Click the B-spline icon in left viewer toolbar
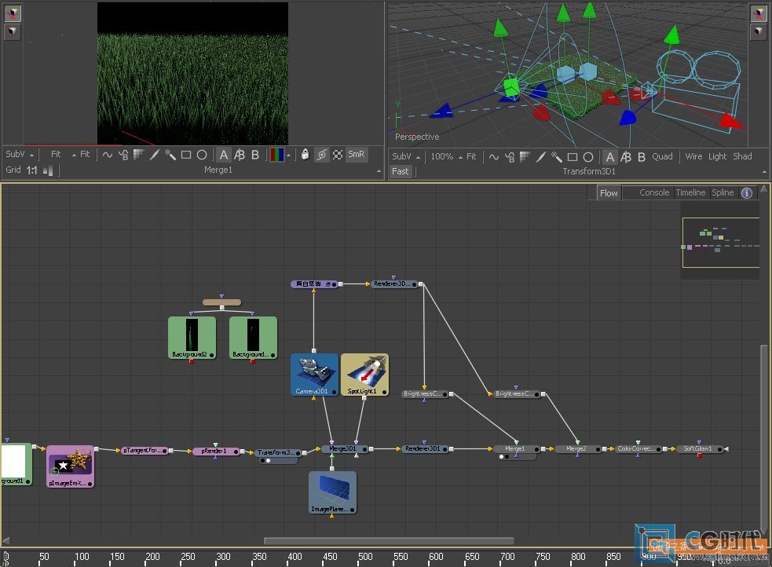 (123, 155)
